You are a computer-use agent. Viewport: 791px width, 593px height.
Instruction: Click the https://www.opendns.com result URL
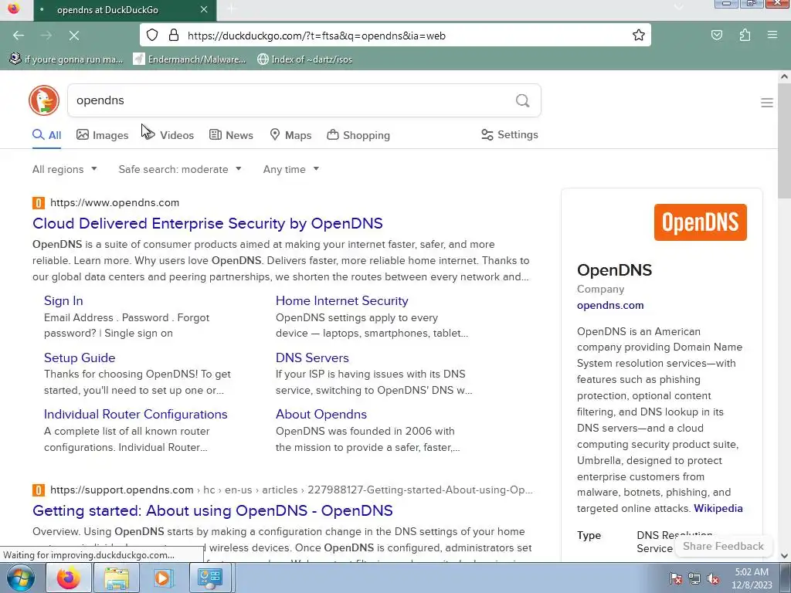[x=114, y=203]
